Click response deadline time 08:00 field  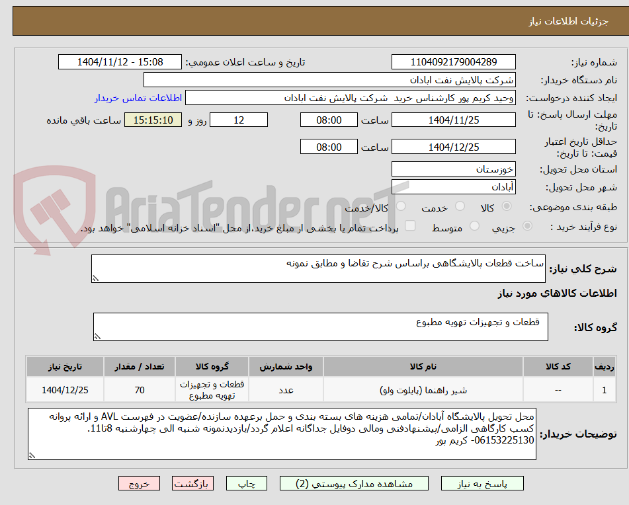point(329,120)
